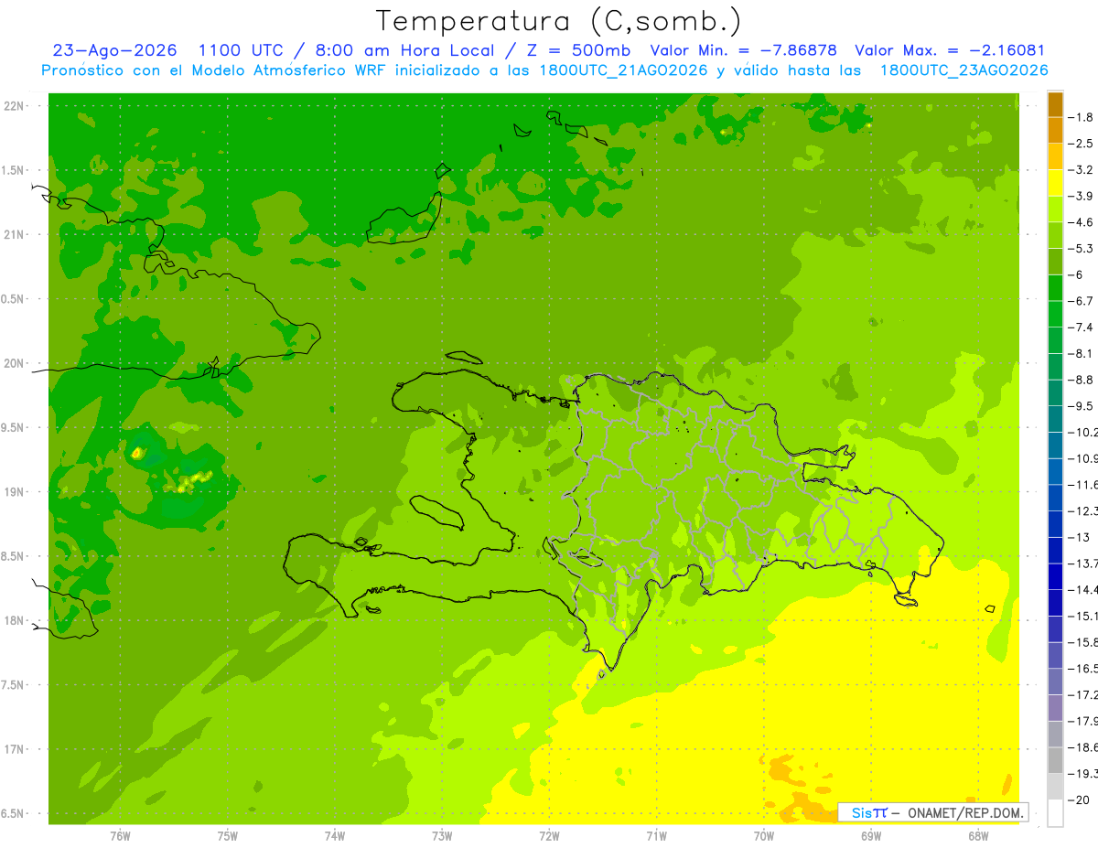Click the '-1.8' legend value
The width and height of the screenshot is (1098, 848).
point(1081,117)
